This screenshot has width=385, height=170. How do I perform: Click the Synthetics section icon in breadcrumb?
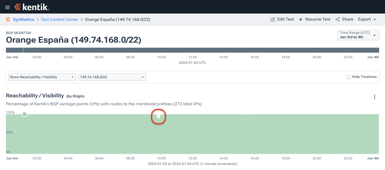click(8, 19)
